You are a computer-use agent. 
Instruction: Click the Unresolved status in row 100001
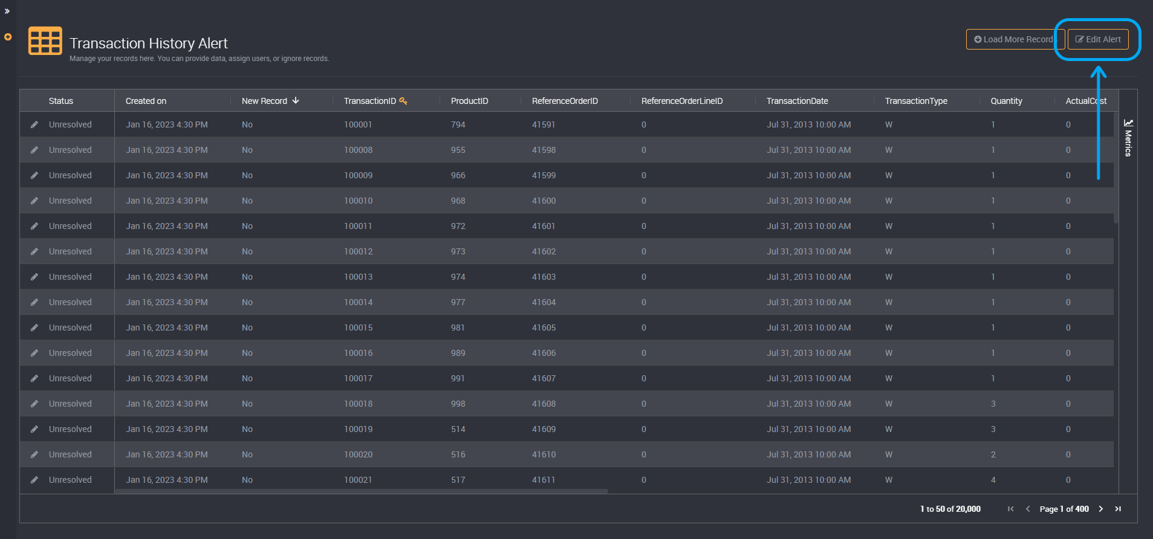(x=70, y=124)
